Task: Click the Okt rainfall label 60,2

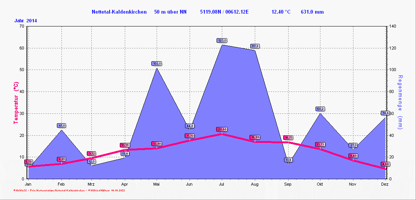Action: pos(320,109)
